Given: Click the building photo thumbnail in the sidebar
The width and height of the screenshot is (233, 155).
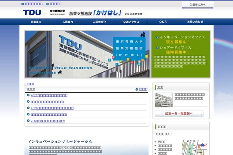Looking at the screenshot, I should coord(164,100).
